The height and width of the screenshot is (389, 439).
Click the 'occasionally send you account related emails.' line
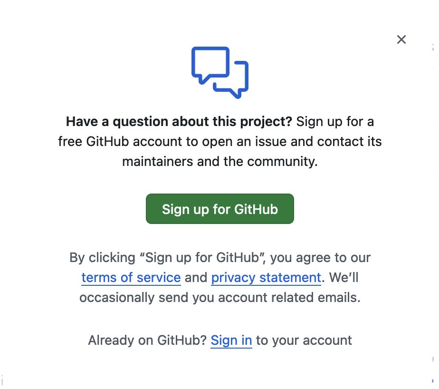click(x=220, y=298)
